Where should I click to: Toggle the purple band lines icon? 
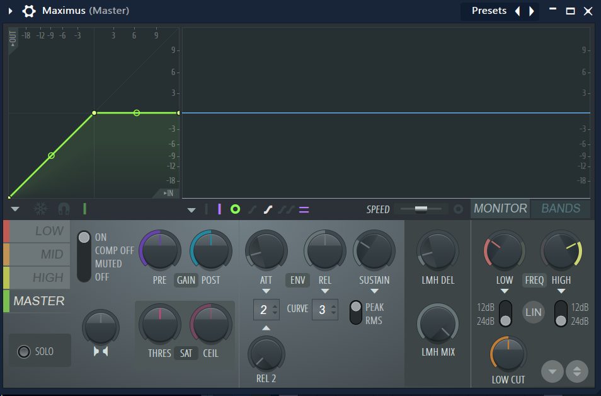coord(304,209)
